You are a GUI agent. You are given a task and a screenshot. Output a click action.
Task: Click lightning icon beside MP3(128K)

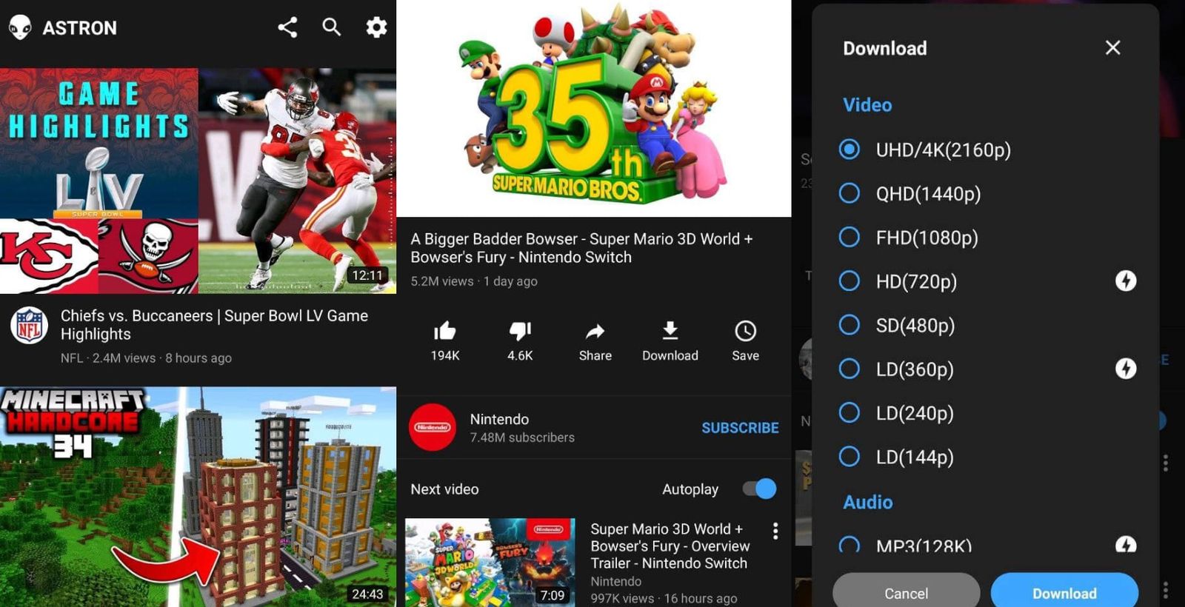[1126, 545]
